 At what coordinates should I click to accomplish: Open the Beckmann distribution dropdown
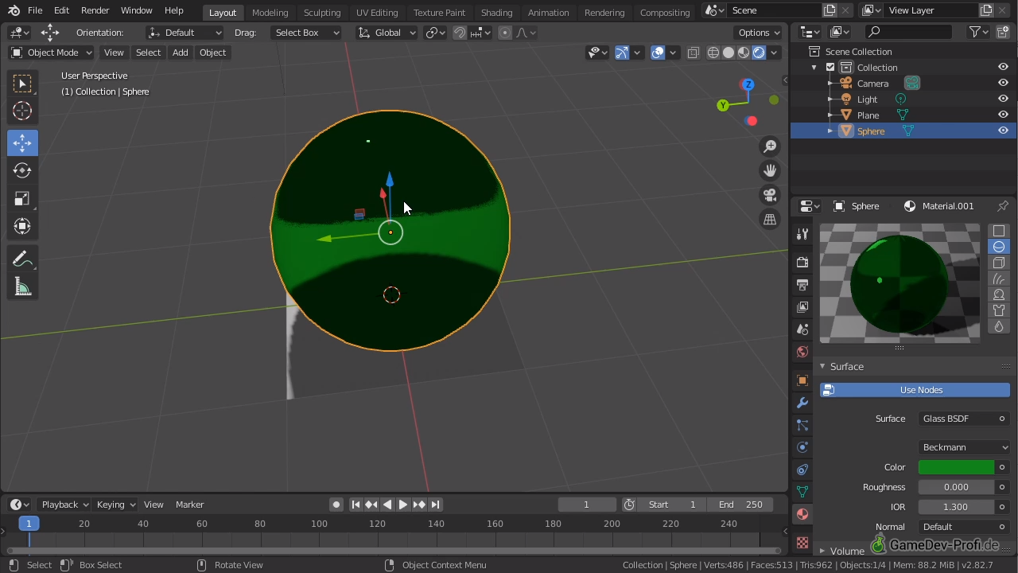[x=964, y=447]
